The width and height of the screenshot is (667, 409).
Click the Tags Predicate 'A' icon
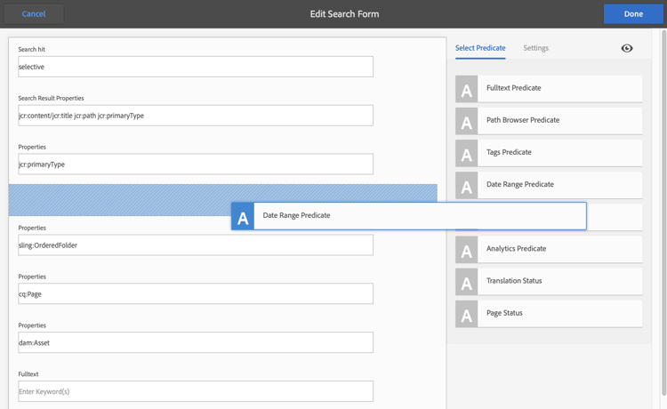[467, 152]
